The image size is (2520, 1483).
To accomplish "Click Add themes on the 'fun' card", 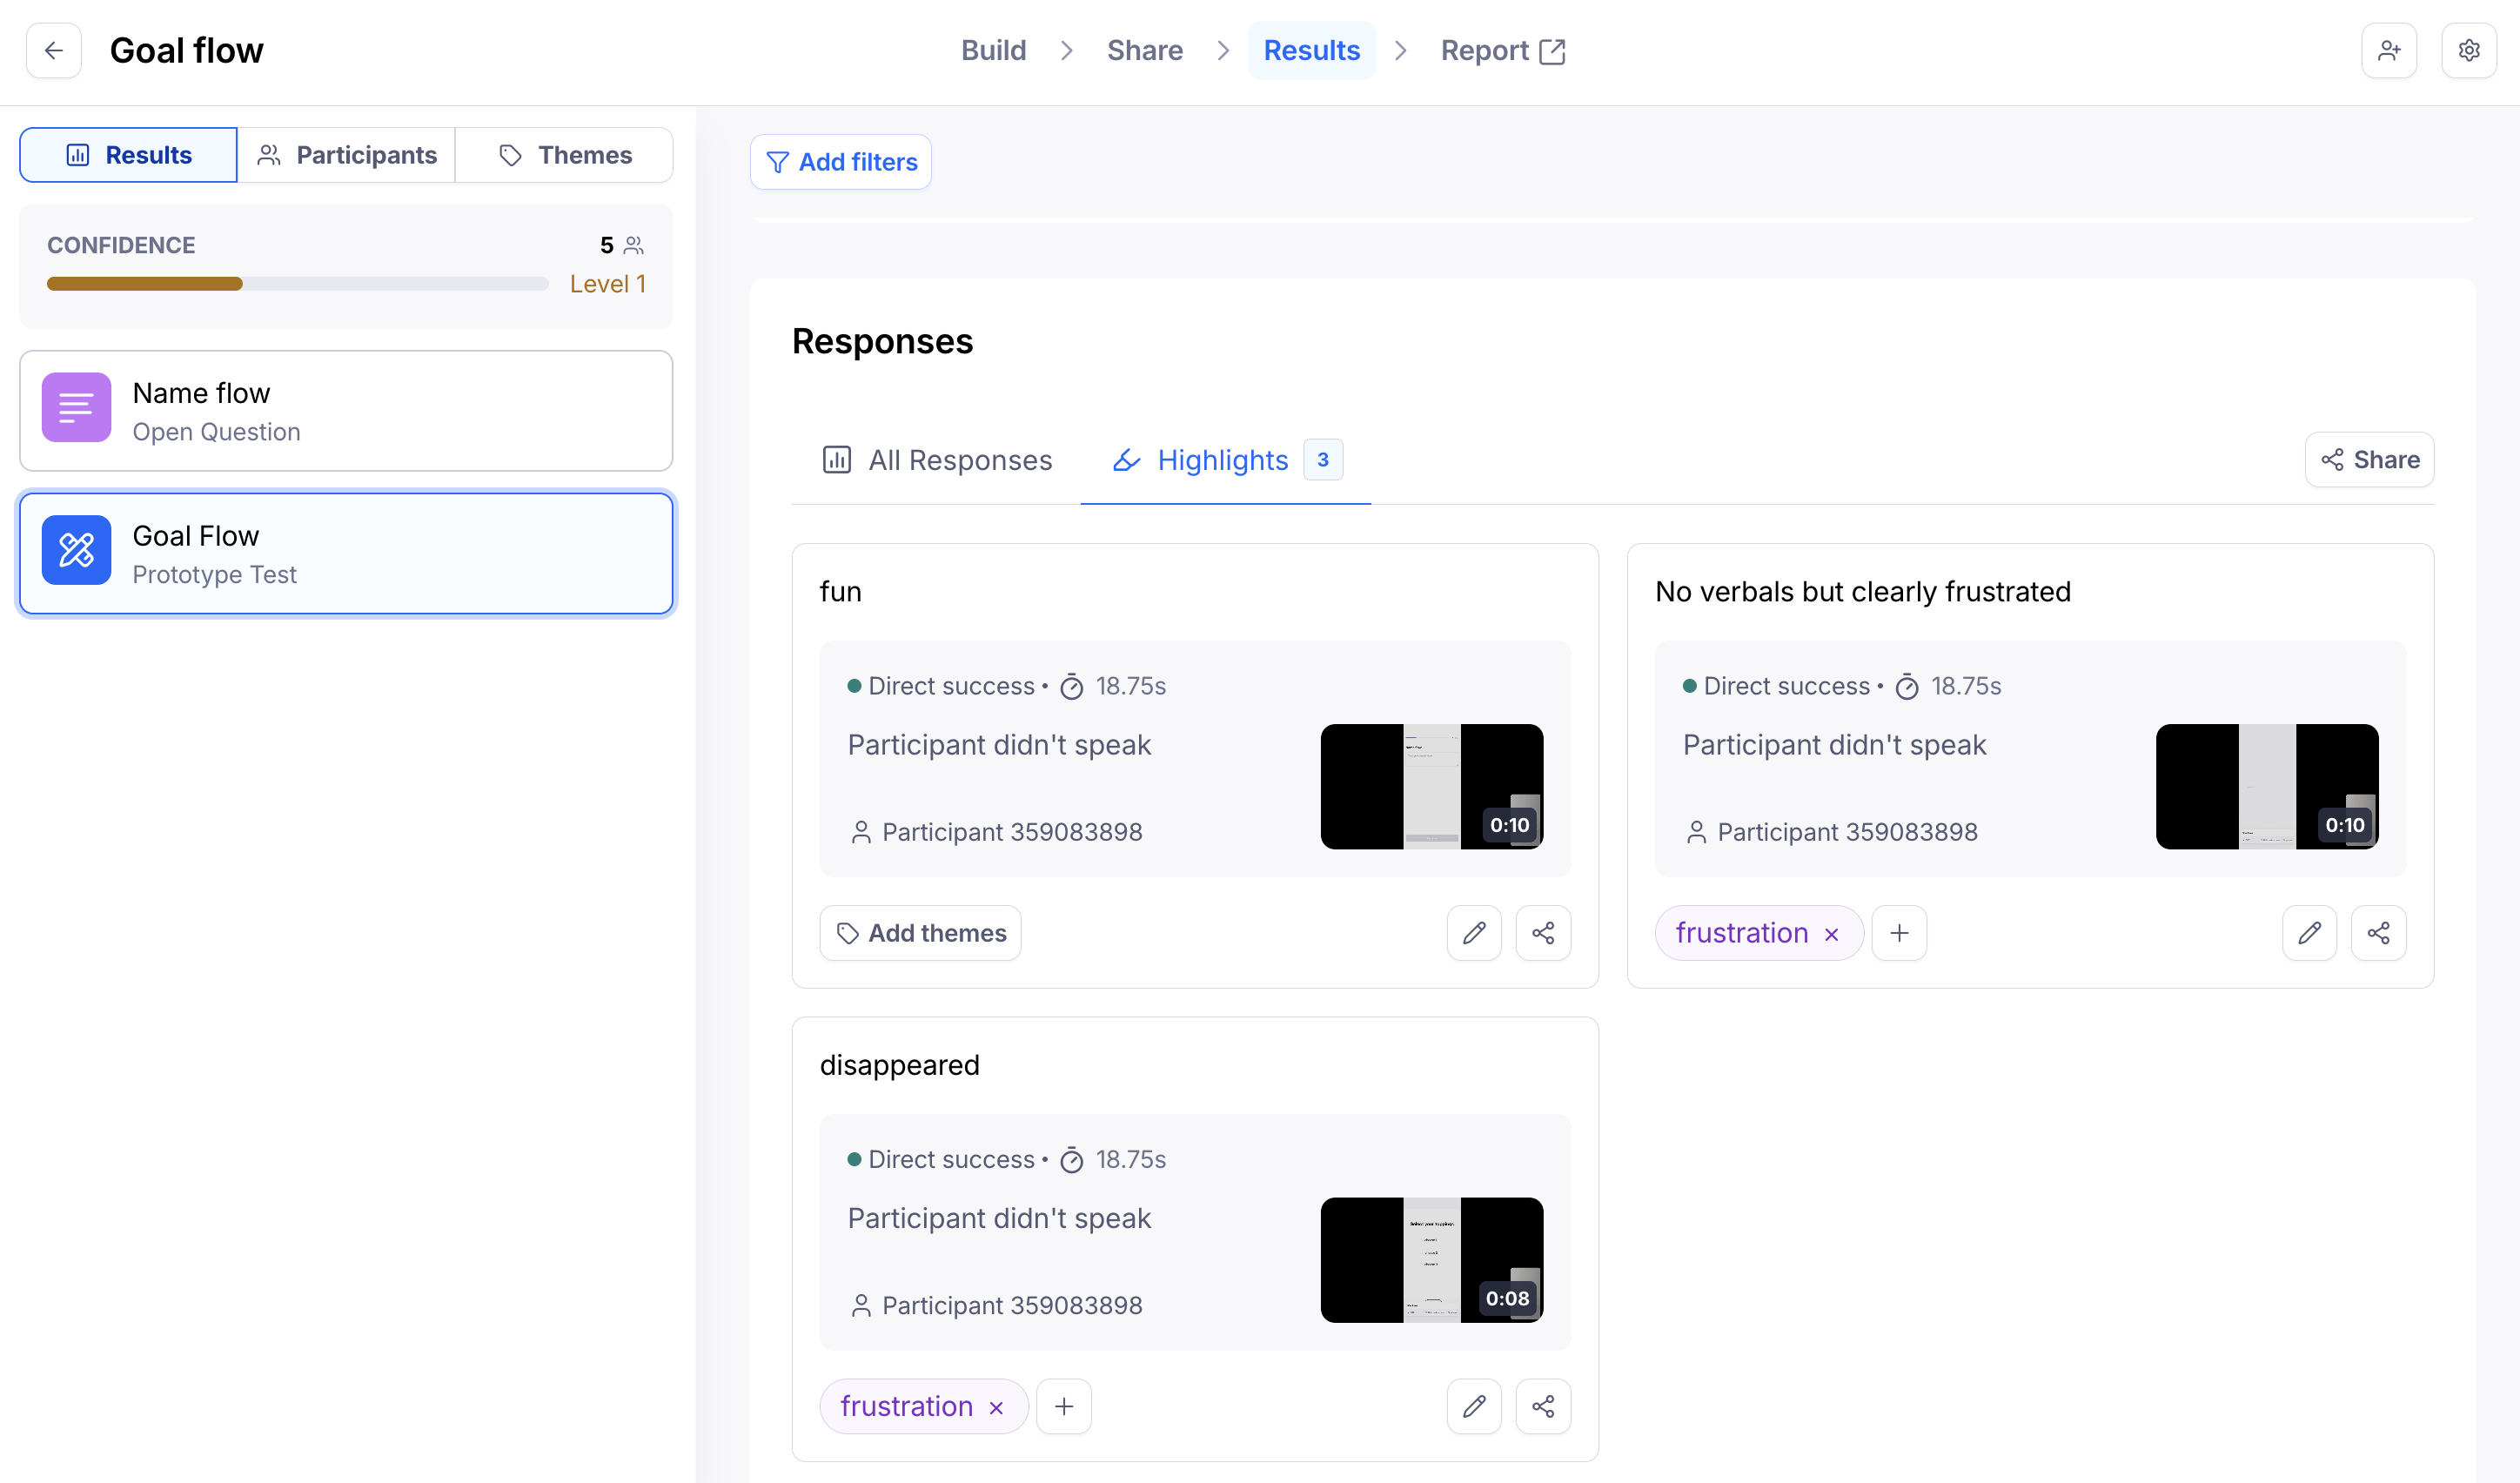I will tap(920, 933).
